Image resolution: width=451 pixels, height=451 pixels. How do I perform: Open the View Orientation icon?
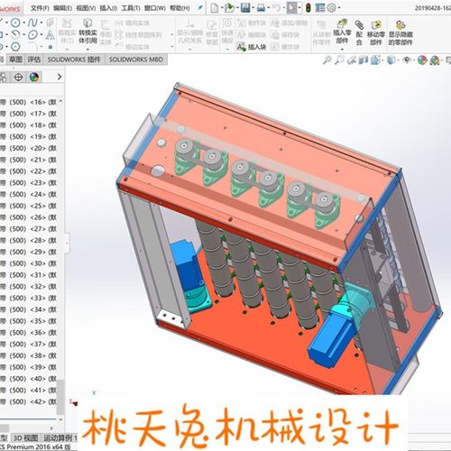click(x=376, y=60)
